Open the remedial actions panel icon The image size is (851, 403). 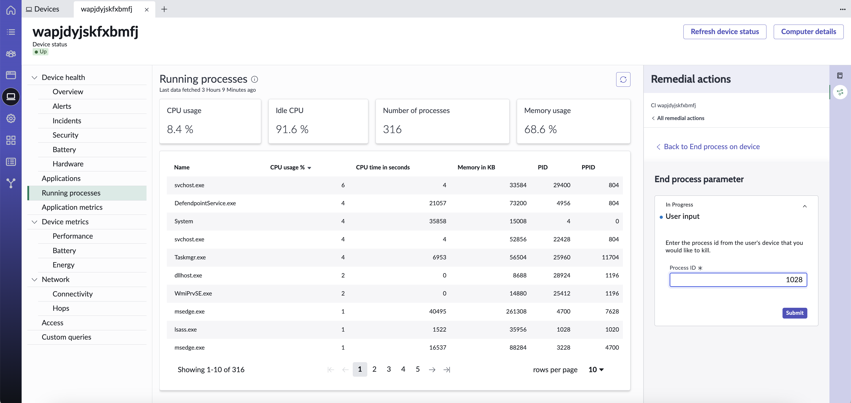pos(840,92)
